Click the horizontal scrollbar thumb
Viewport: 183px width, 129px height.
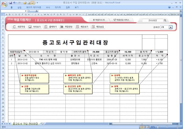click(142, 124)
